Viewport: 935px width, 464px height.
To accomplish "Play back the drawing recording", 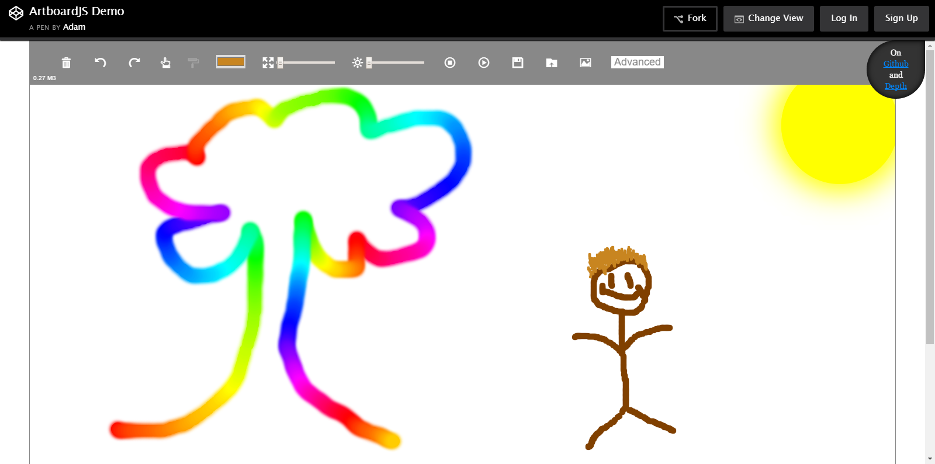I will coord(484,63).
